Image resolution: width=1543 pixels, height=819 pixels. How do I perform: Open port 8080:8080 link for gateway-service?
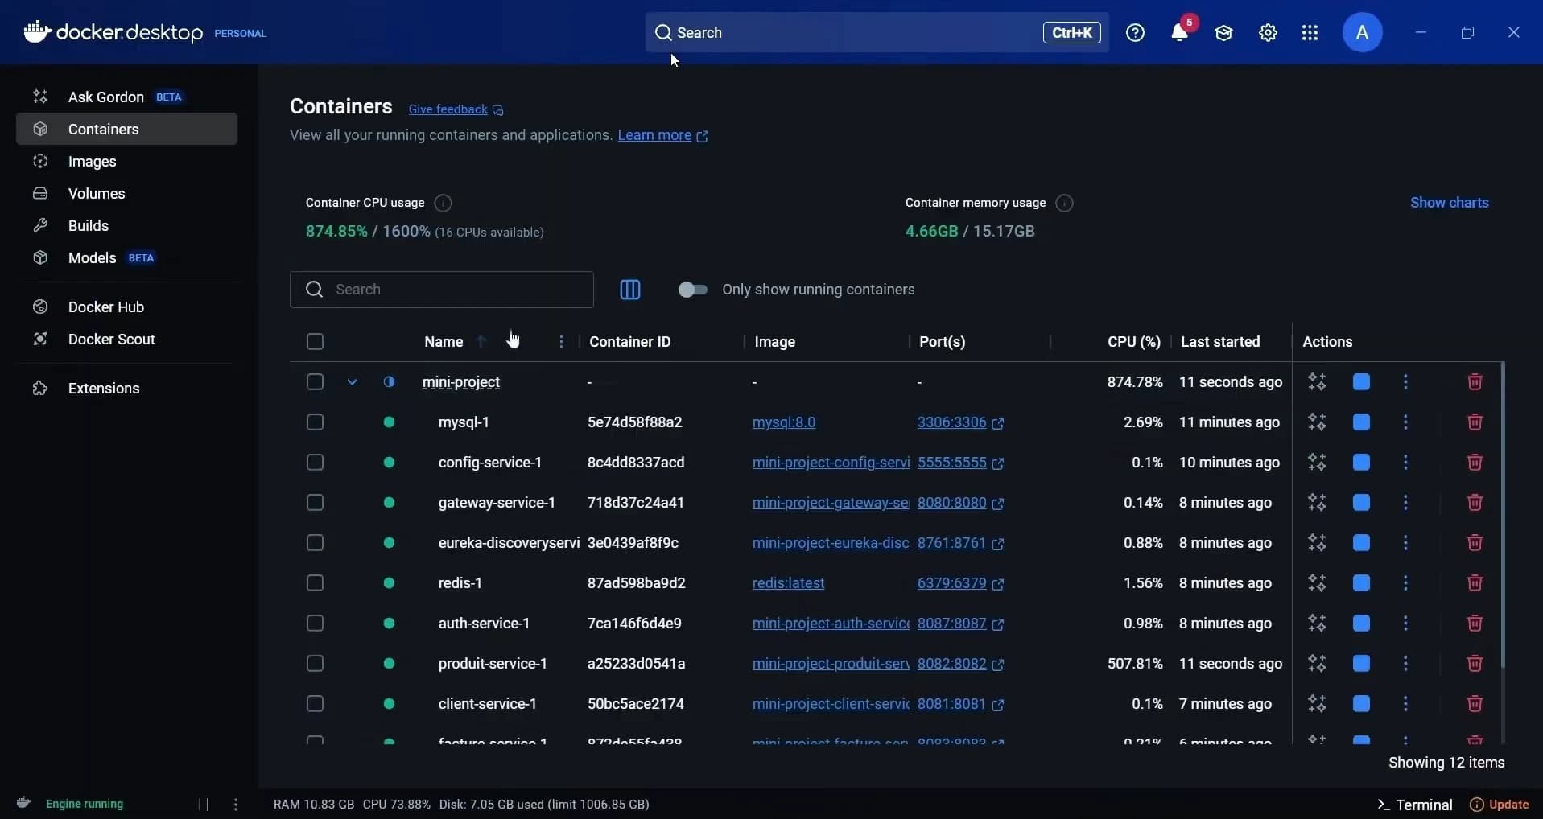tap(951, 503)
